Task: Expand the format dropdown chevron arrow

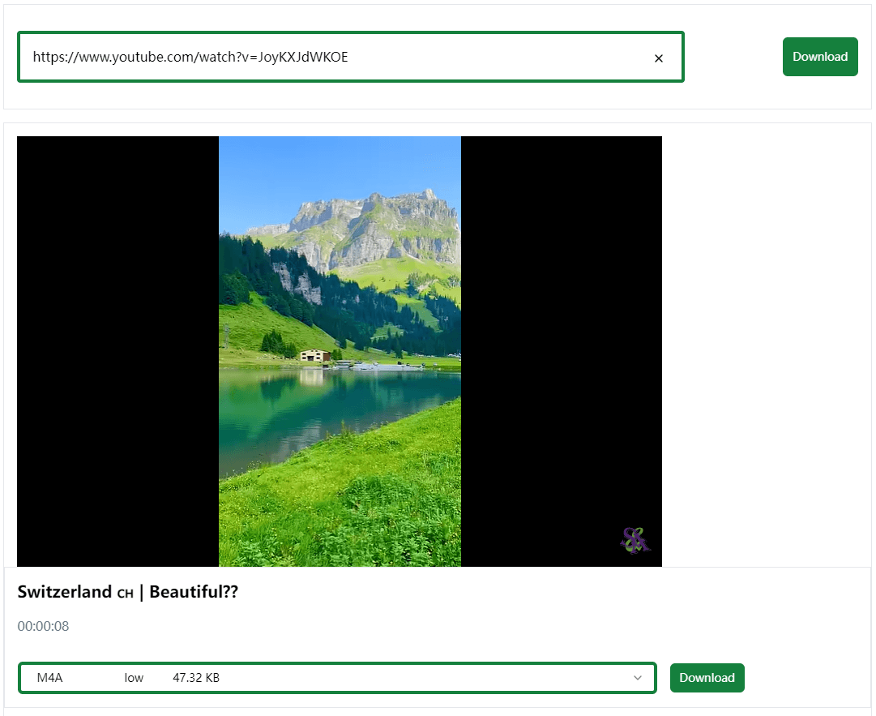Action: pyautogui.click(x=638, y=678)
